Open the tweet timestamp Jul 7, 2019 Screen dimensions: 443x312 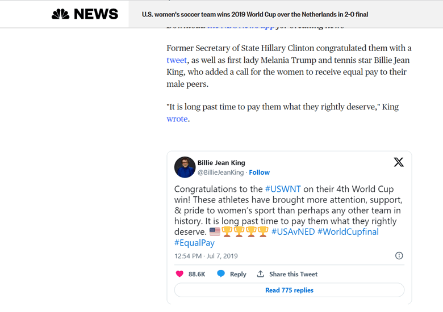coord(206,256)
